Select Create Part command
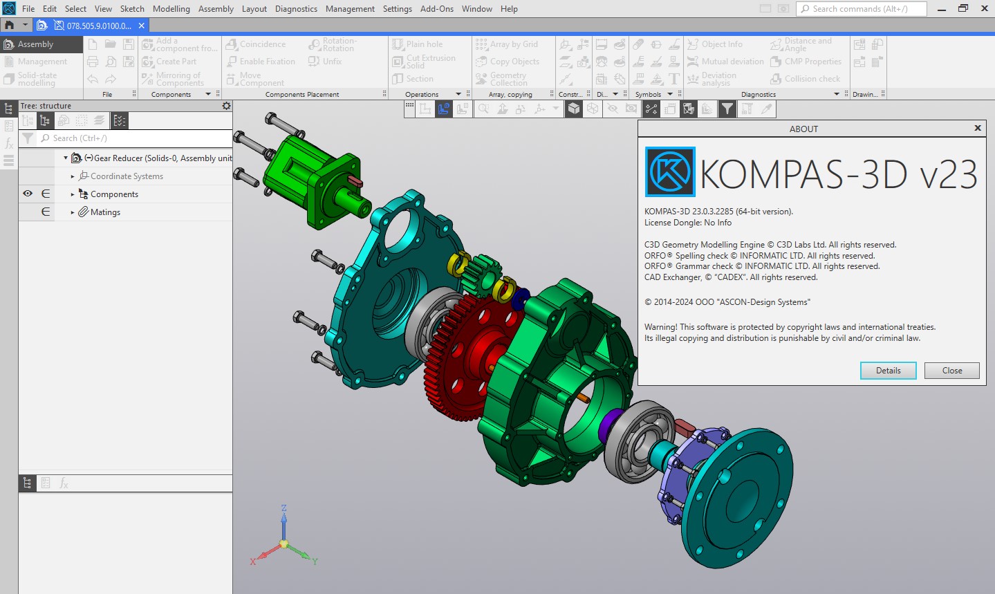Viewport: 995px width, 594px height. (169, 62)
